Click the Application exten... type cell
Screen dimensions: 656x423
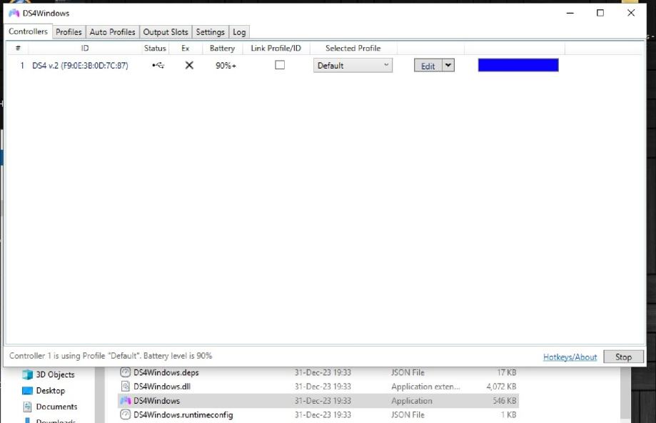[x=425, y=387]
